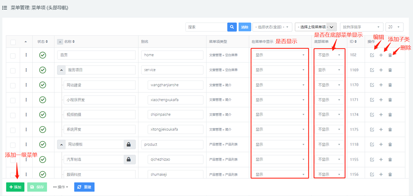The width and height of the screenshot is (413, 196).
Task: Collapse the 服务项目 tree node
Action: [x=60, y=70]
